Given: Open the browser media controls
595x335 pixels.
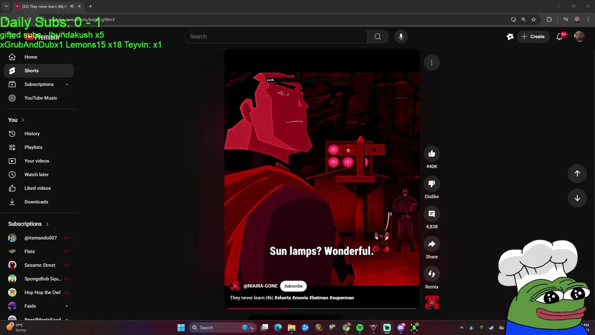Looking at the screenshot, I should coord(566,20).
